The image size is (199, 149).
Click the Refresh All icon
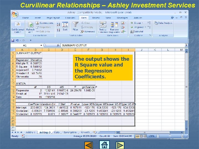[31, 25]
